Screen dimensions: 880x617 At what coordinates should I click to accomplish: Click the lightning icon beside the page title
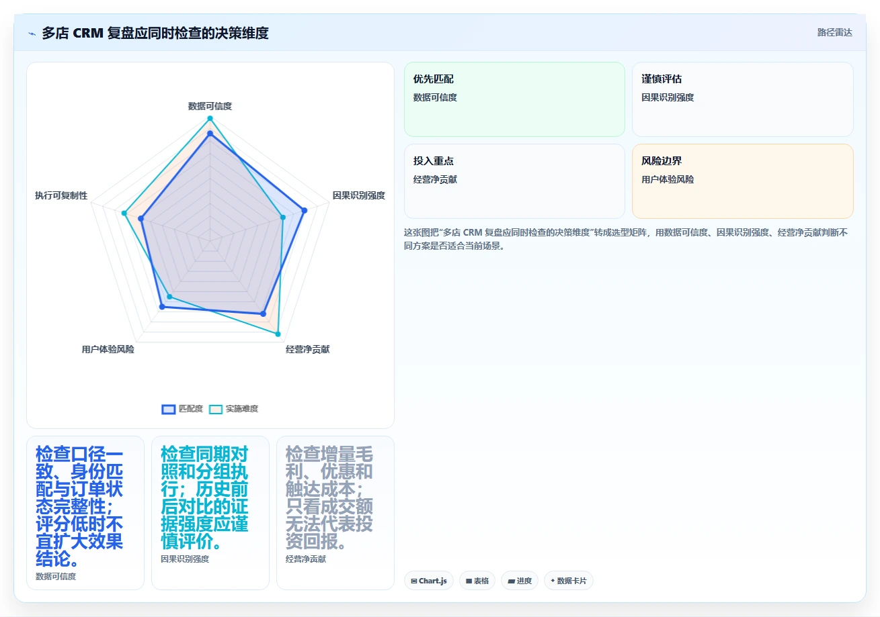[x=32, y=33]
